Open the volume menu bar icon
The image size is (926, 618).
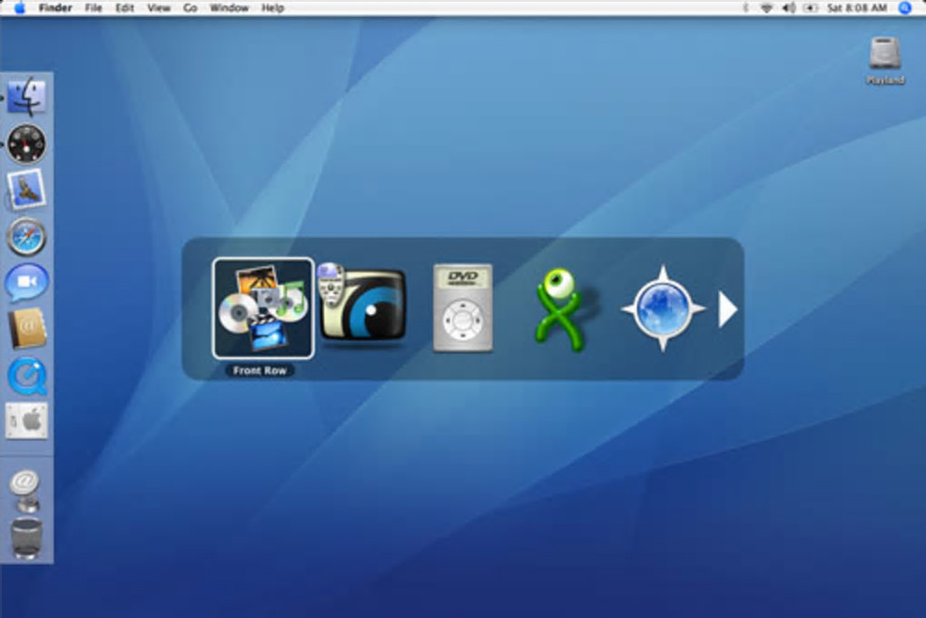(x=789, y=7)
